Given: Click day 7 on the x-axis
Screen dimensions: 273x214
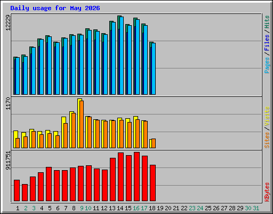Looking at the screenshot, I should coord(66,208).
